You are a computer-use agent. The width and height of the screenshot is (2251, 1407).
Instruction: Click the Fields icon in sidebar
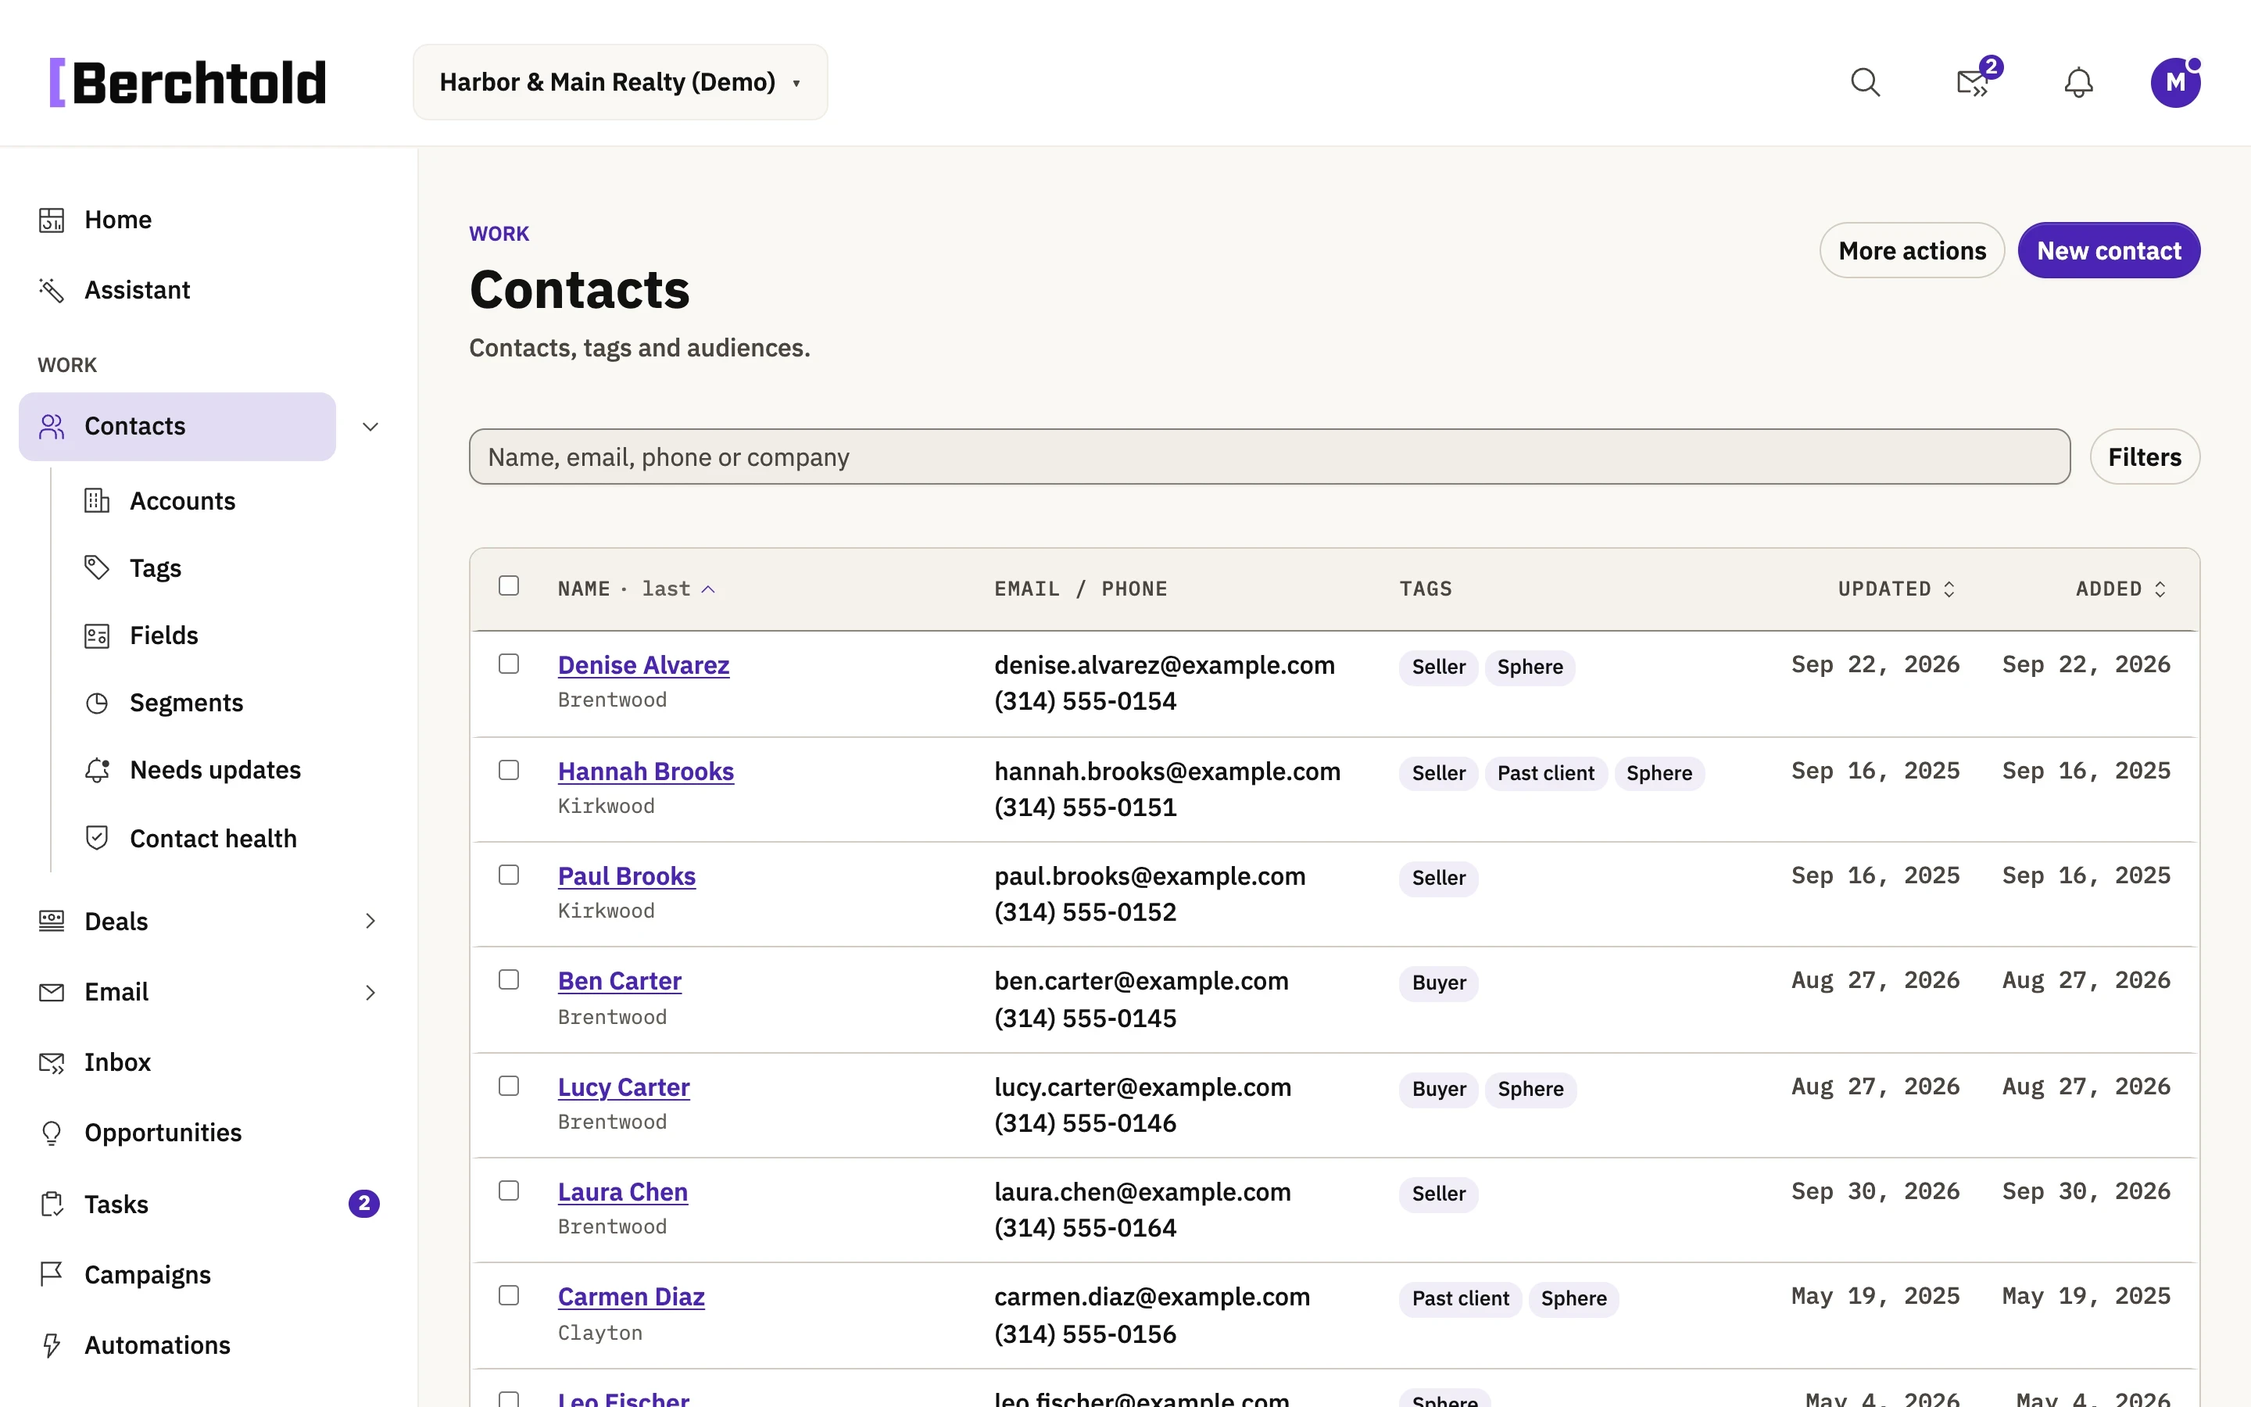point(97,635)
